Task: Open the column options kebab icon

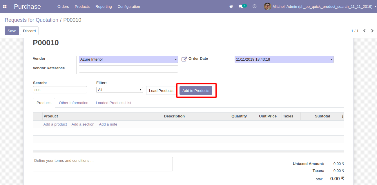Action: [x=342, y=116]
